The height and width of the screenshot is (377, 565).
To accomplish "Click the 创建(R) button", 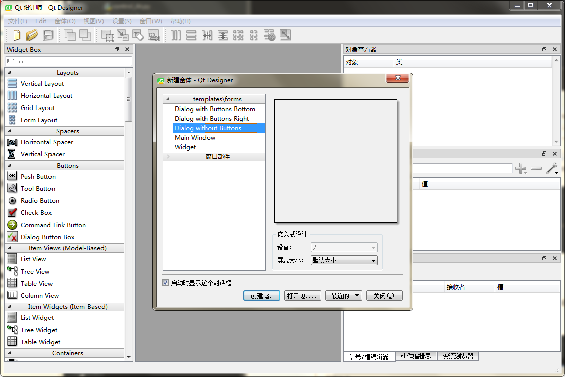I will coord(262,296).
